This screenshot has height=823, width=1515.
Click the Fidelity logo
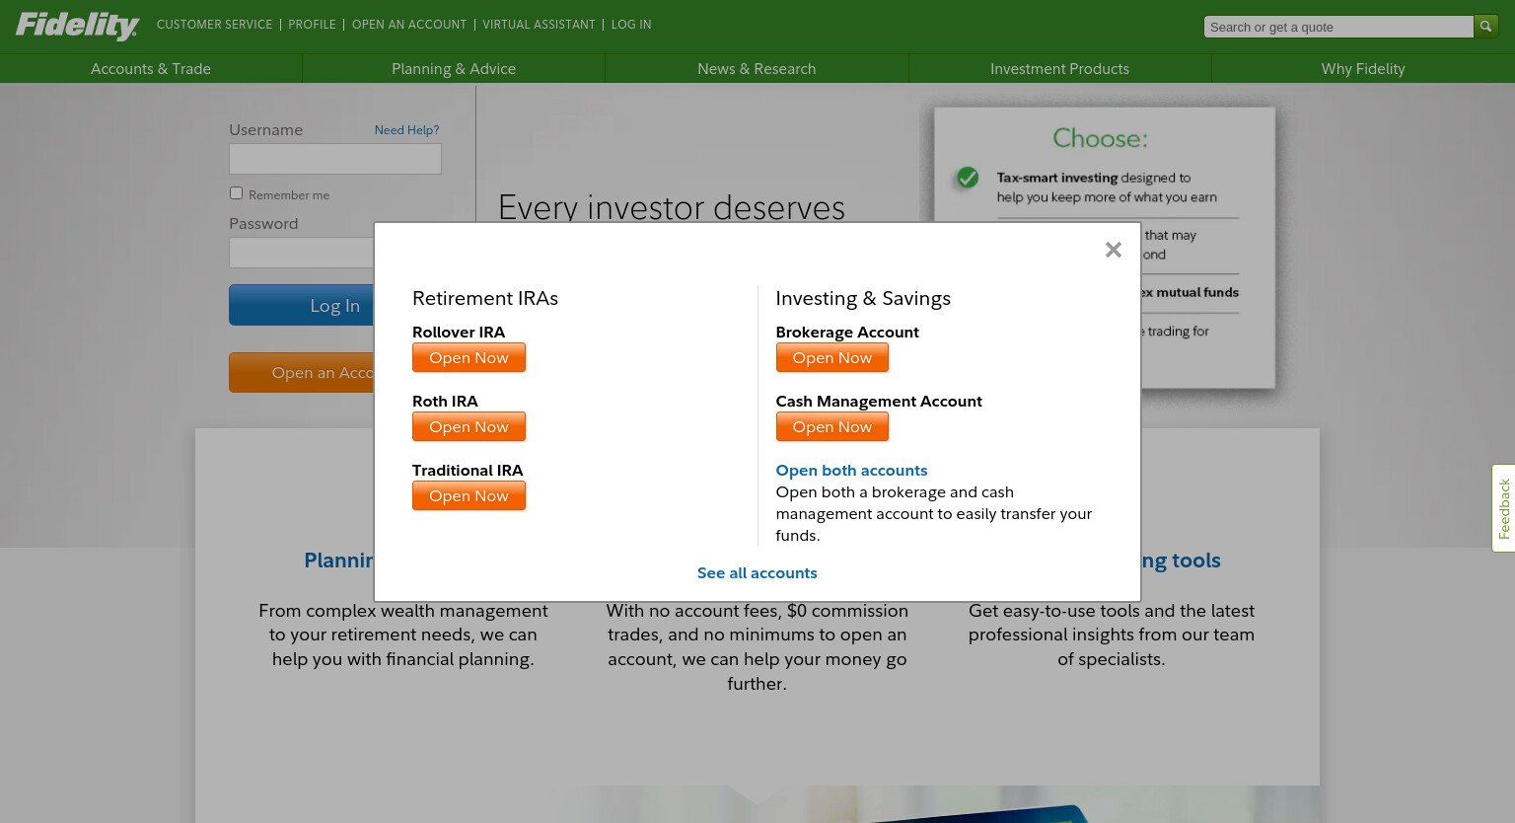[x=77, y=26]
